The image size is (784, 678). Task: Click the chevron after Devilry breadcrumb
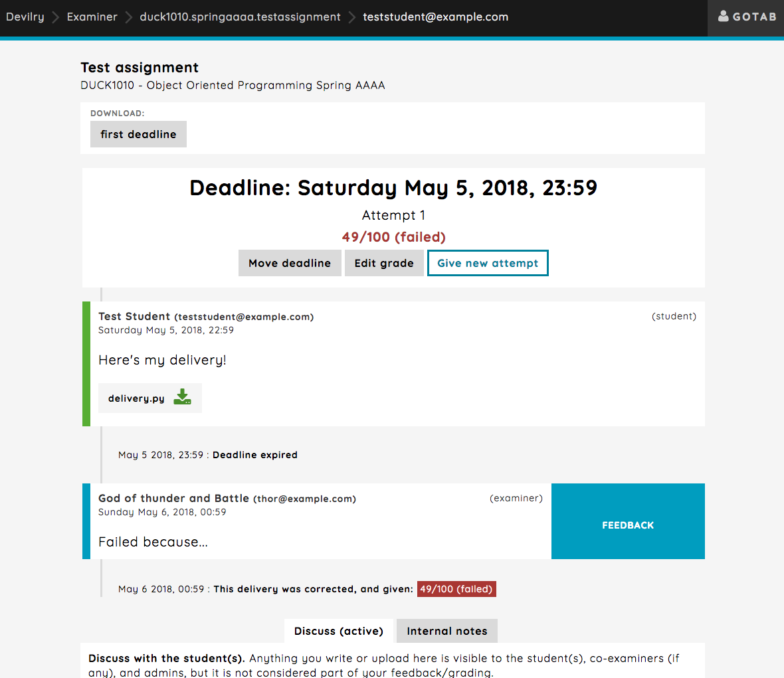tap(56, 17)
